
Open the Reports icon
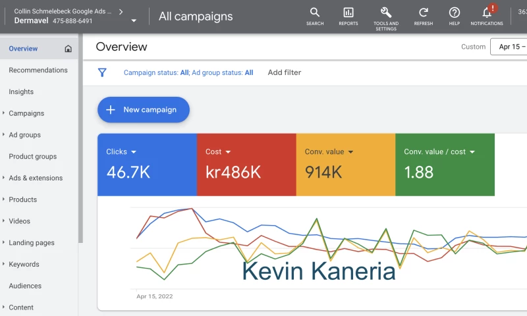point(348,13)
